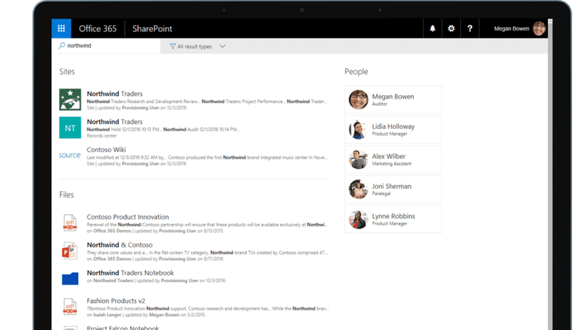
Task: Open Alex Wilber's people card
Action: point(393,159)
